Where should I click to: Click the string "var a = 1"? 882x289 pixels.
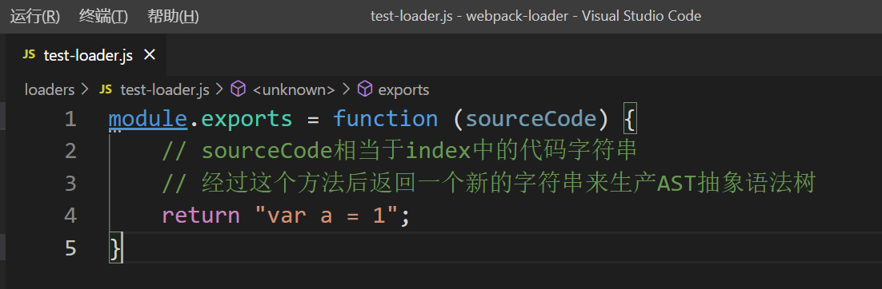coord(327,216)
